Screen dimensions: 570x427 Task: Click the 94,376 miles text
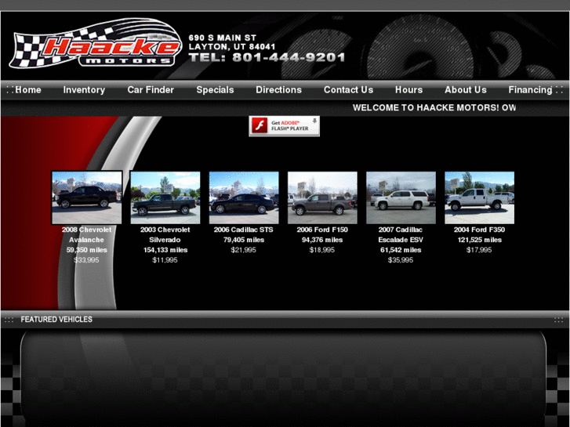pos(322,240)
